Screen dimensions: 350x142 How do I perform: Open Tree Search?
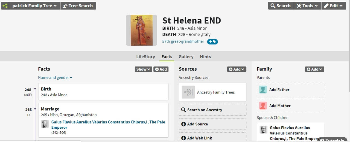(78, 6)
